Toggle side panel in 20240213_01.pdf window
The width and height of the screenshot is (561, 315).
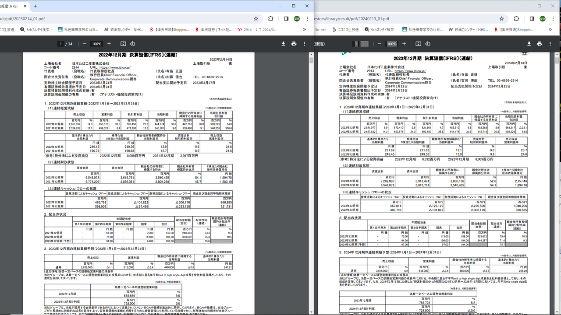[532, 18]
